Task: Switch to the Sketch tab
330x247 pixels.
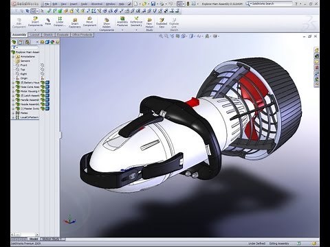Action: [x=48, y=35]
